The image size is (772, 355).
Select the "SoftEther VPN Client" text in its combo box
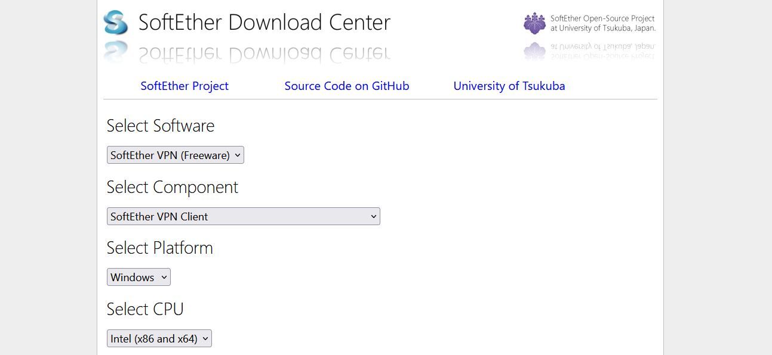pos(158,216)
